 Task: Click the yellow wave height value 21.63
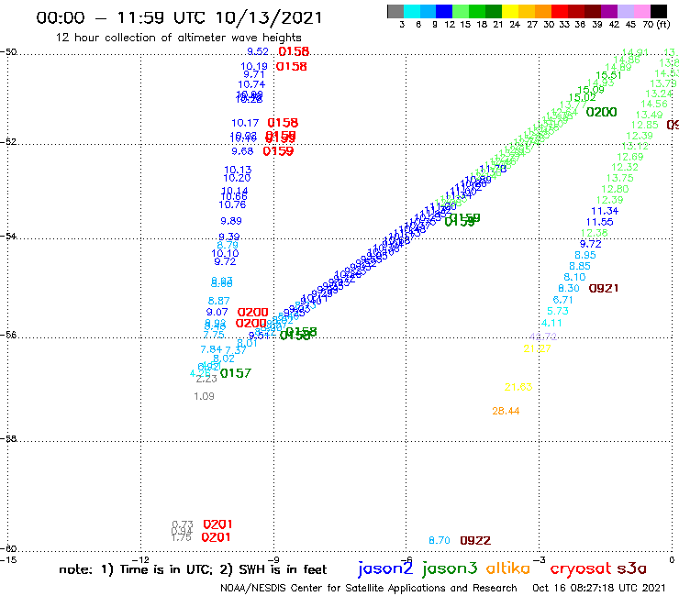pos(518,387)
